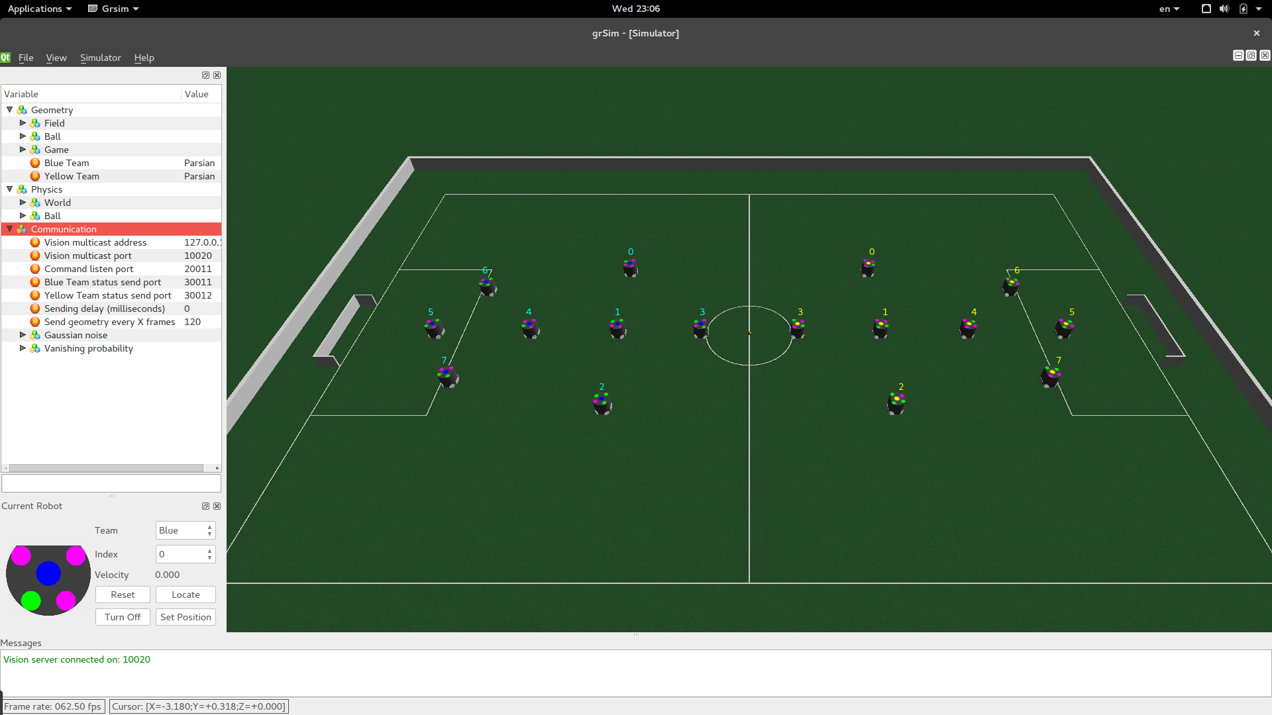Click the Communication section collapse icon
The image size is (1272, 715).
[9, 228]
